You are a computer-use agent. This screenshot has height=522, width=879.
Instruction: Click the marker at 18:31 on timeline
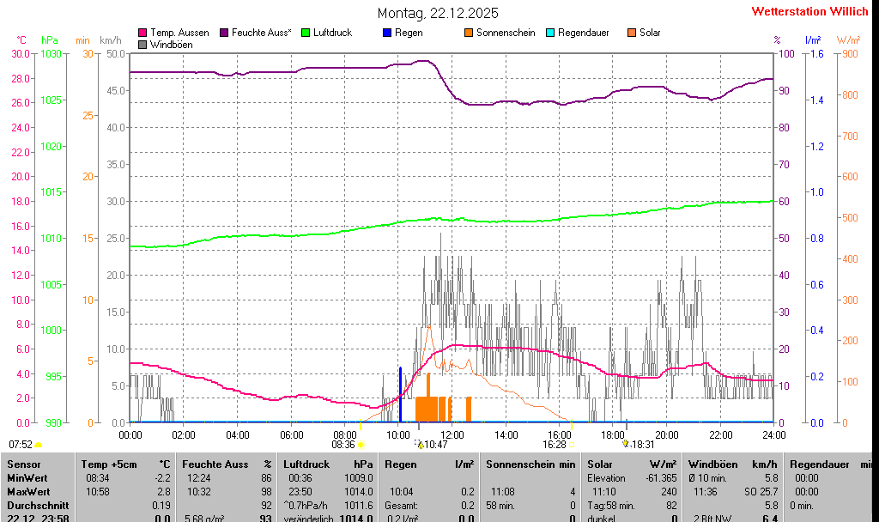click(626, 443)
